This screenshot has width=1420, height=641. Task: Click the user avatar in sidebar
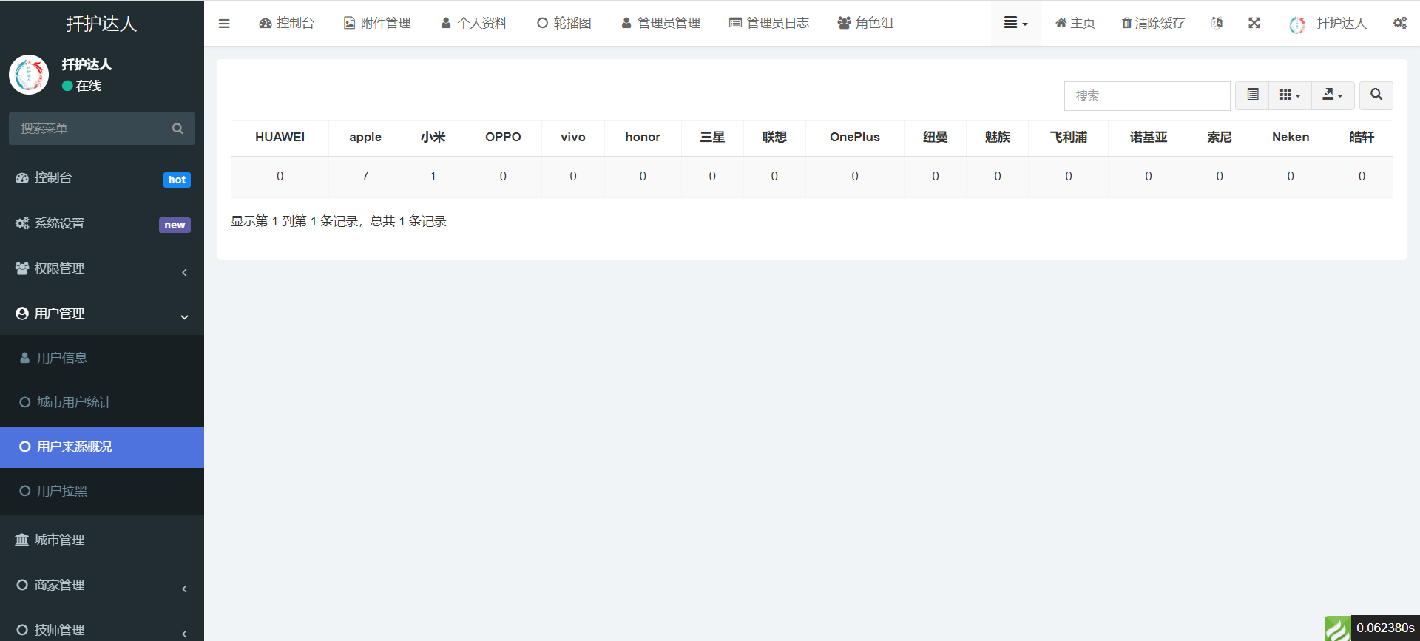[29, 75]
